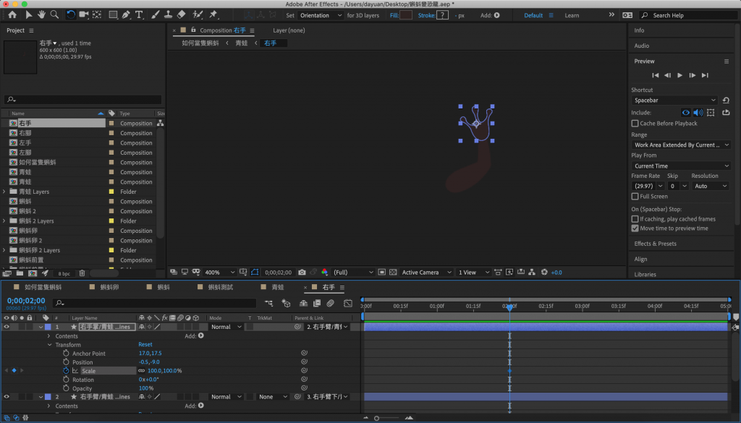The height and width of the screenshot is (423, 741).
Task: Click the Fill color swatch
Action: coord(406,15)
